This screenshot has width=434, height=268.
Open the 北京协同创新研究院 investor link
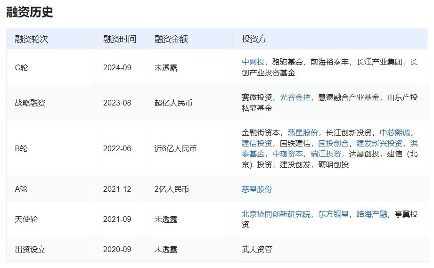click(276, 214)
